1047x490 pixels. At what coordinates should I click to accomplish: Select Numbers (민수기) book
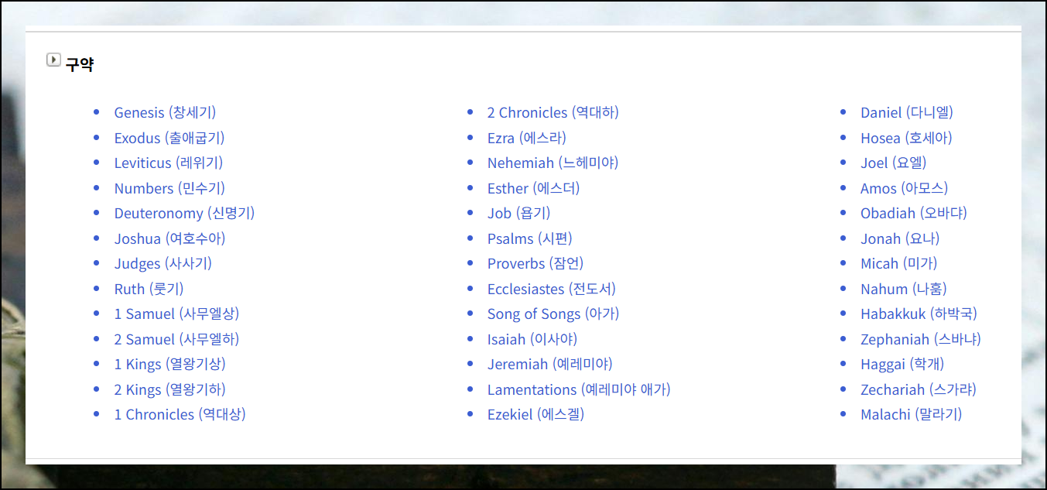(x=169, y=188)
